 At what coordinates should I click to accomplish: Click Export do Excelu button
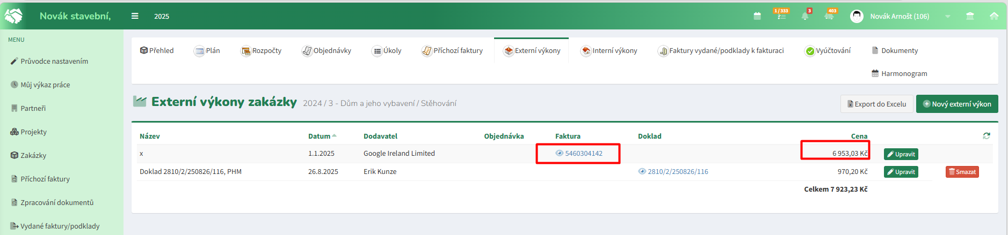pos(877,104)
